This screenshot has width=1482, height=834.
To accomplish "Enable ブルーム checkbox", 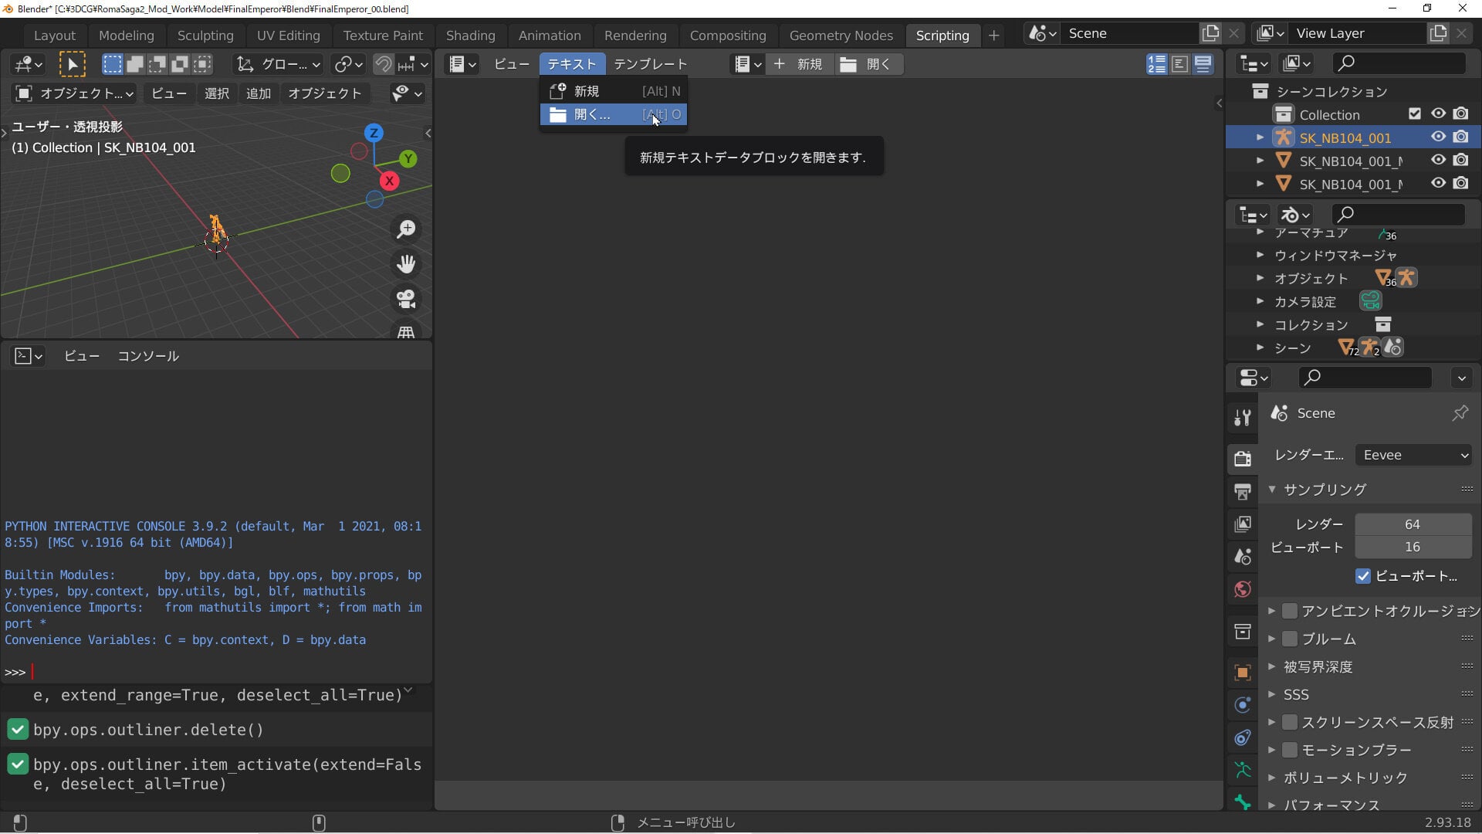I will [1289, 639].
